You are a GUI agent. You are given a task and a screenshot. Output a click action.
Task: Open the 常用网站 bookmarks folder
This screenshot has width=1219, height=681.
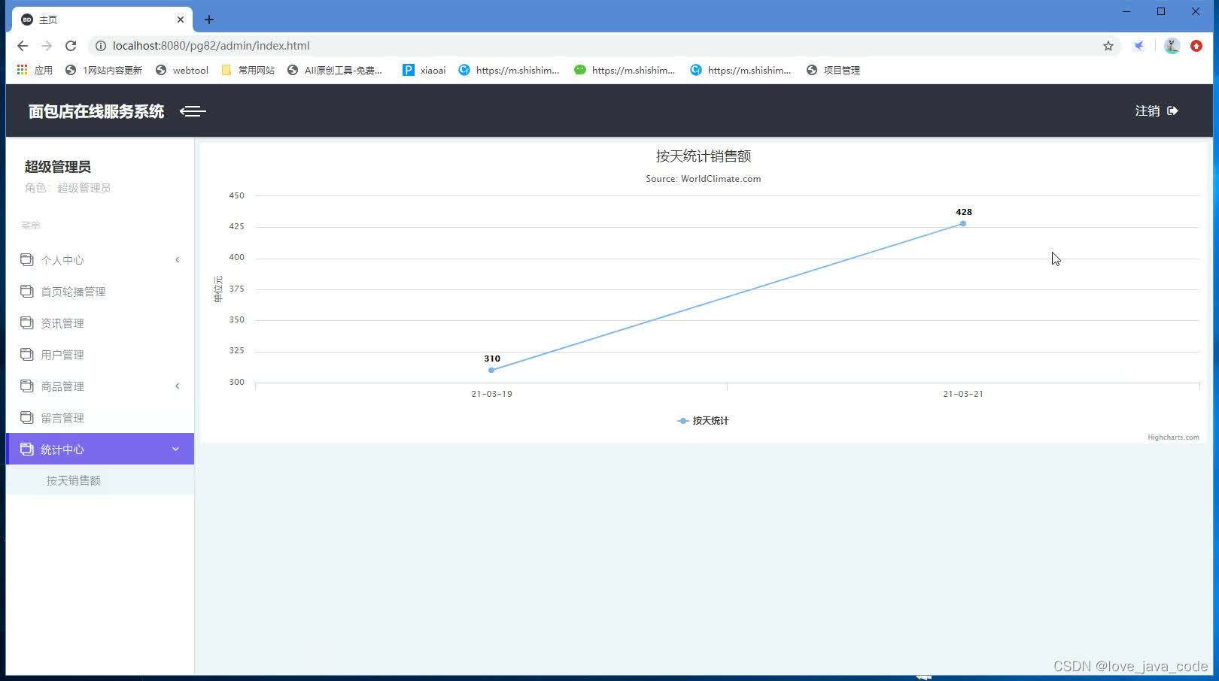point(248,70)
